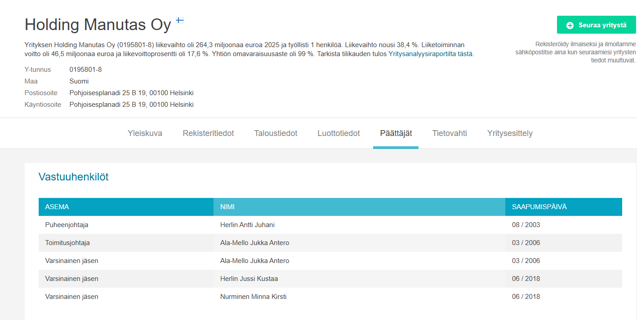
Task: Click the plus icon in Seuraa yritystä button
Action: coord(570,26)
